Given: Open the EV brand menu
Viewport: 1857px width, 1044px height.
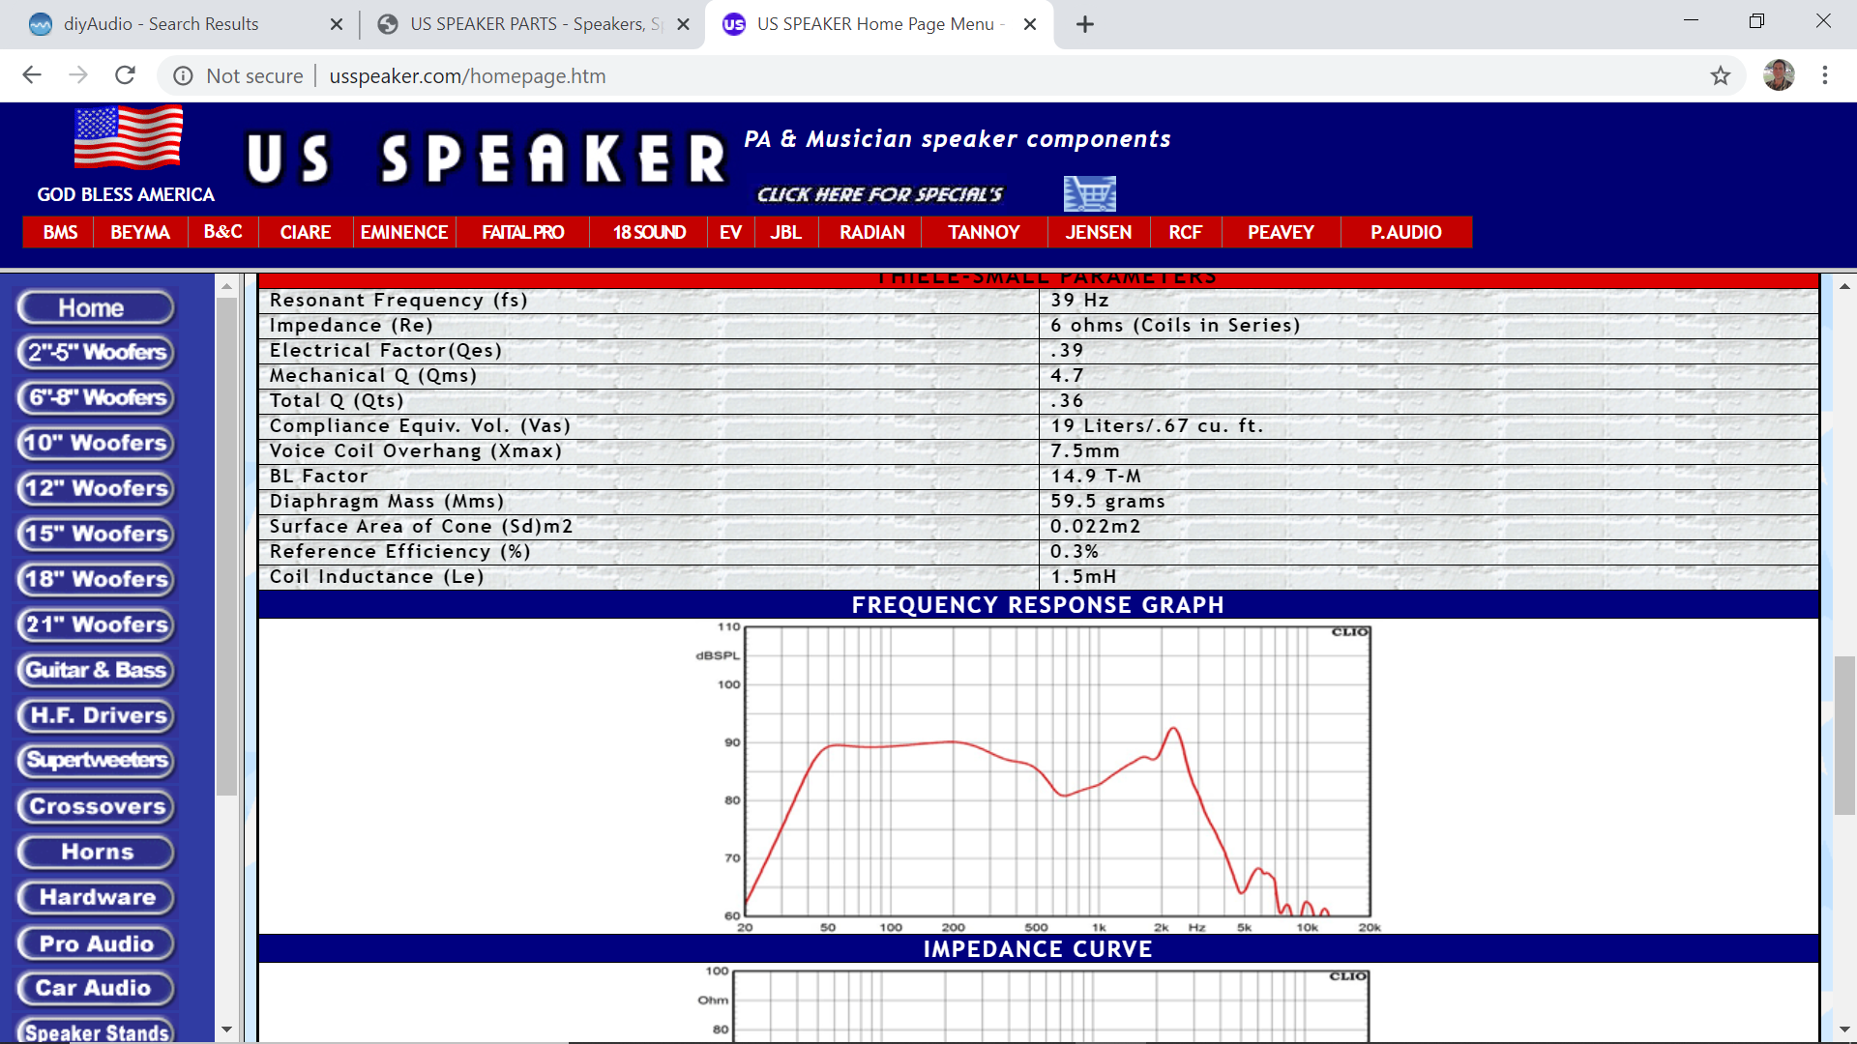Looking at the screenshot, I should click(730, 232).
